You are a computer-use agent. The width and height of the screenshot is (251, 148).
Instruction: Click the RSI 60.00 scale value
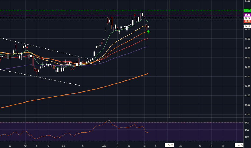247,130
